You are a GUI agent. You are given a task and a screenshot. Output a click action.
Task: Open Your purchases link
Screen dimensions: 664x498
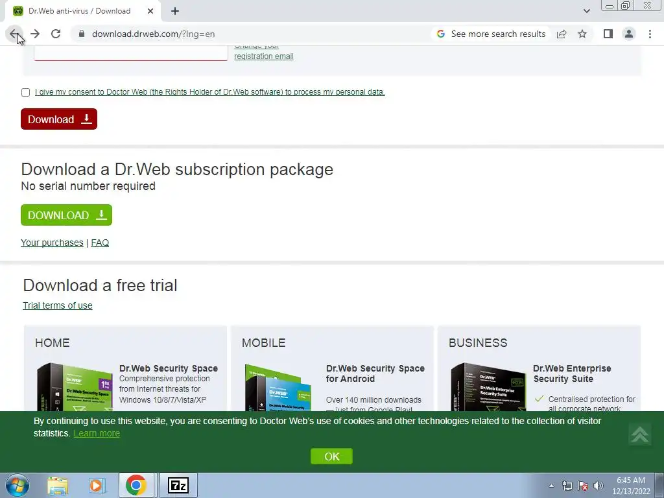[52, 243]
